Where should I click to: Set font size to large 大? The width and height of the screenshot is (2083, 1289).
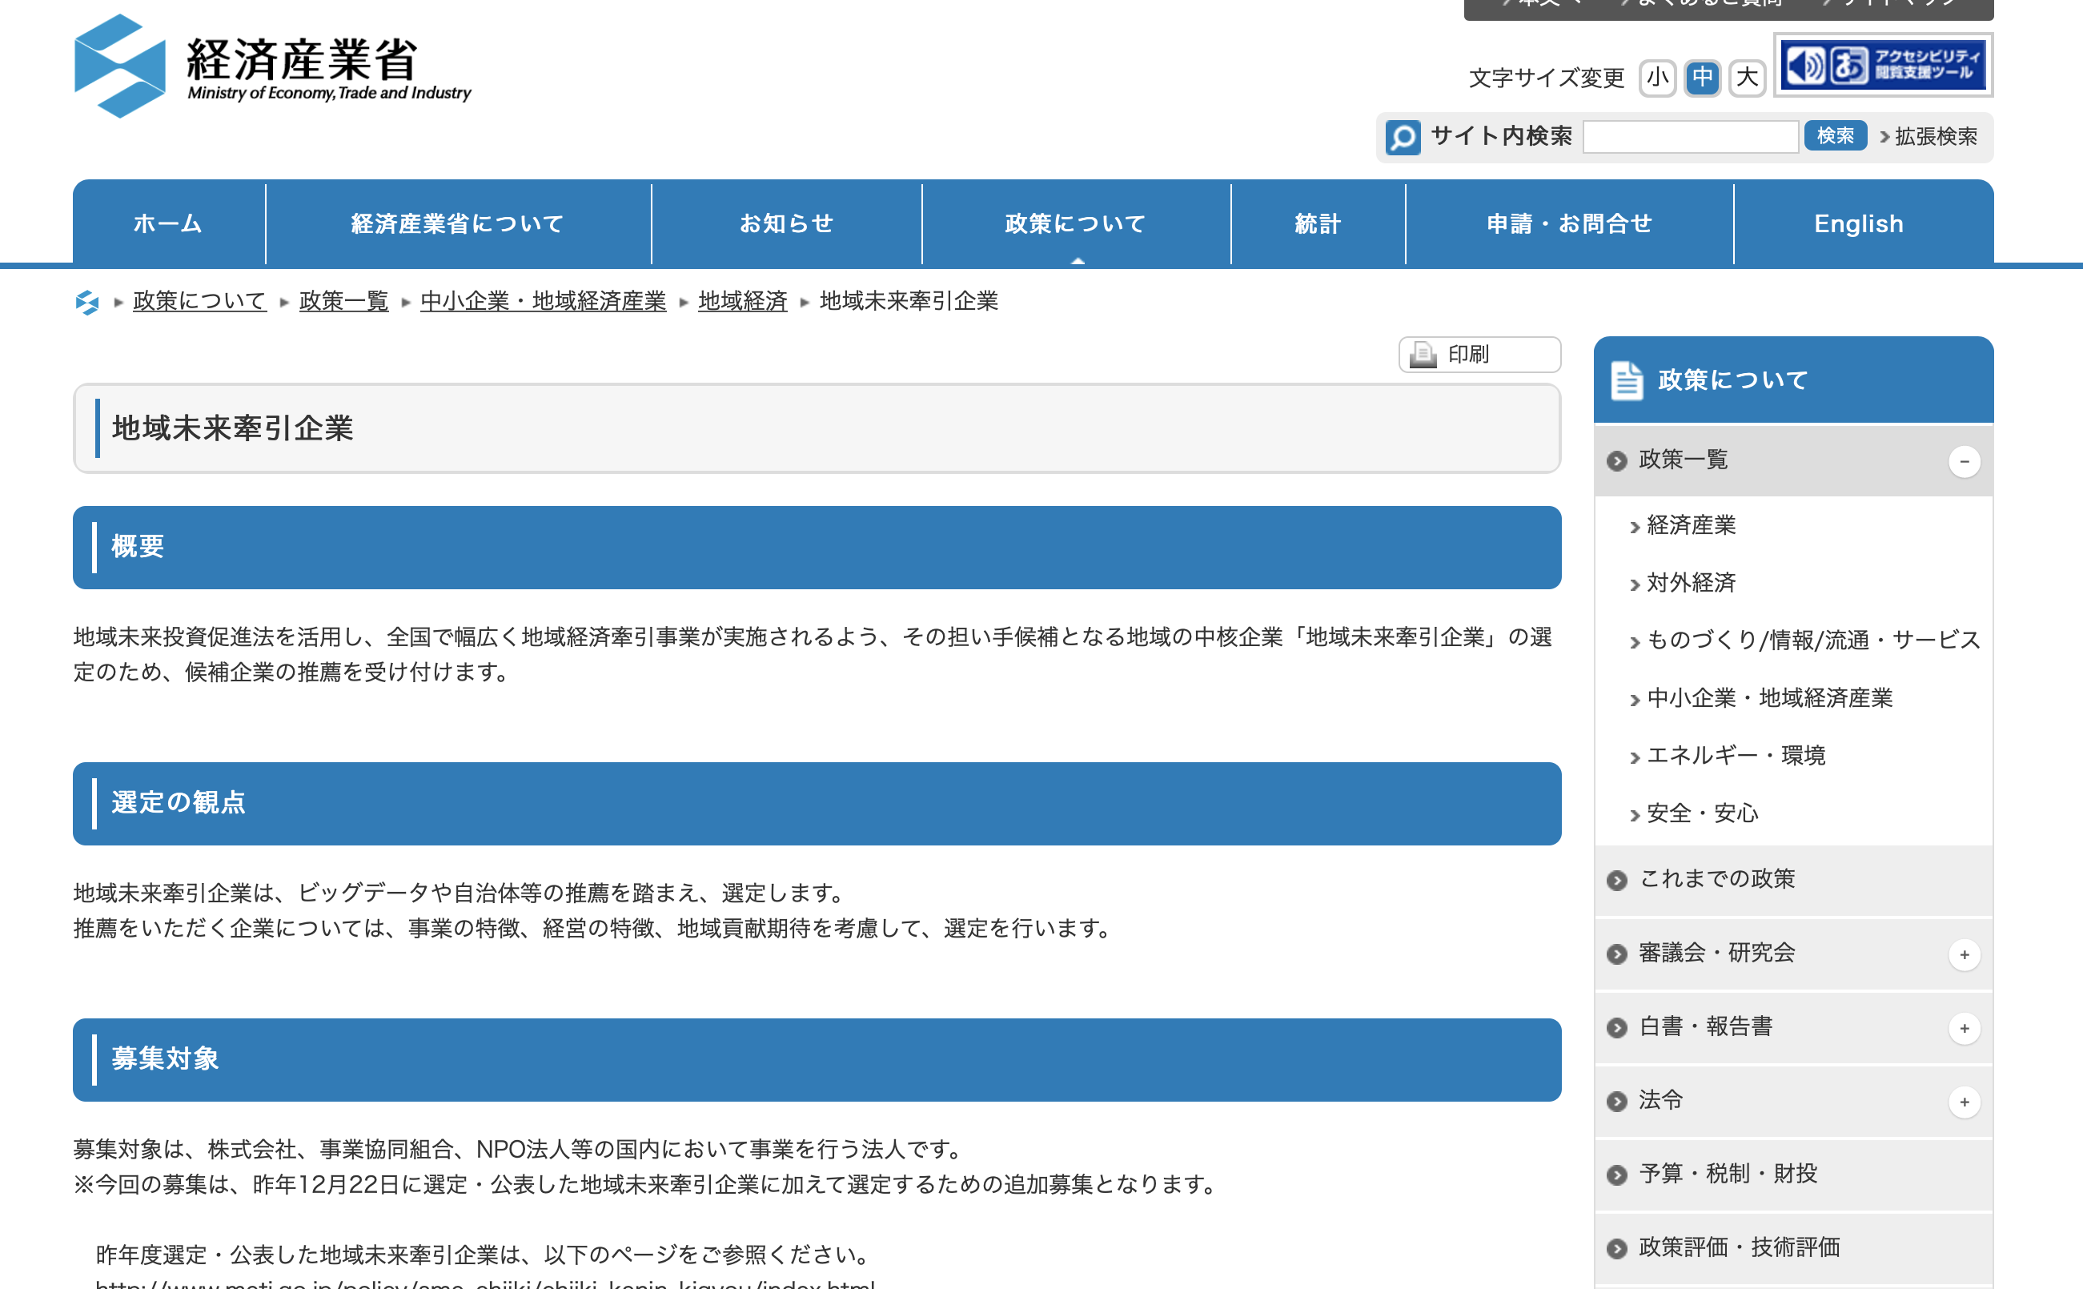tap(1748, 78)
